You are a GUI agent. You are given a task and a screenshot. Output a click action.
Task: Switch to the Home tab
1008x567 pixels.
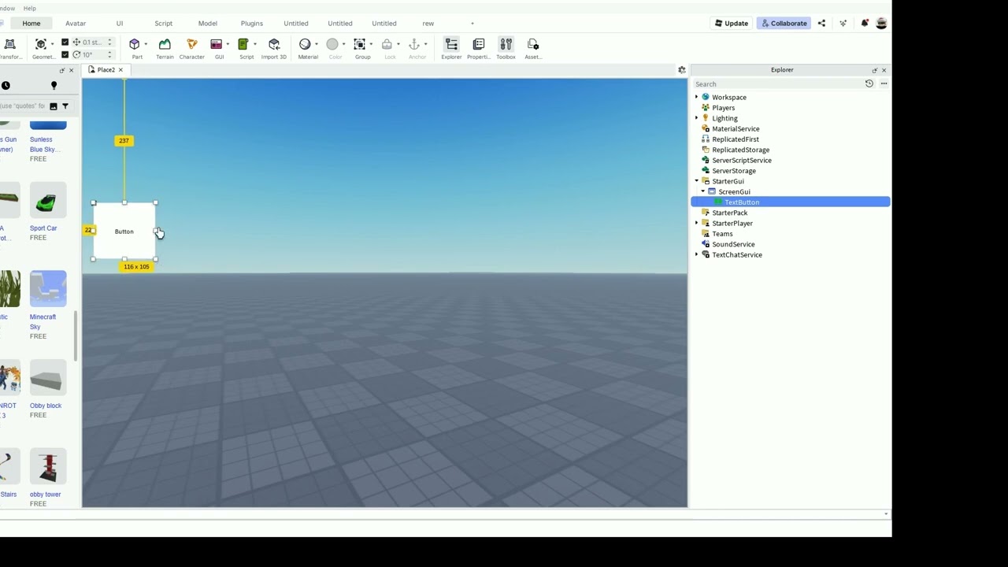tap(31, 23)
